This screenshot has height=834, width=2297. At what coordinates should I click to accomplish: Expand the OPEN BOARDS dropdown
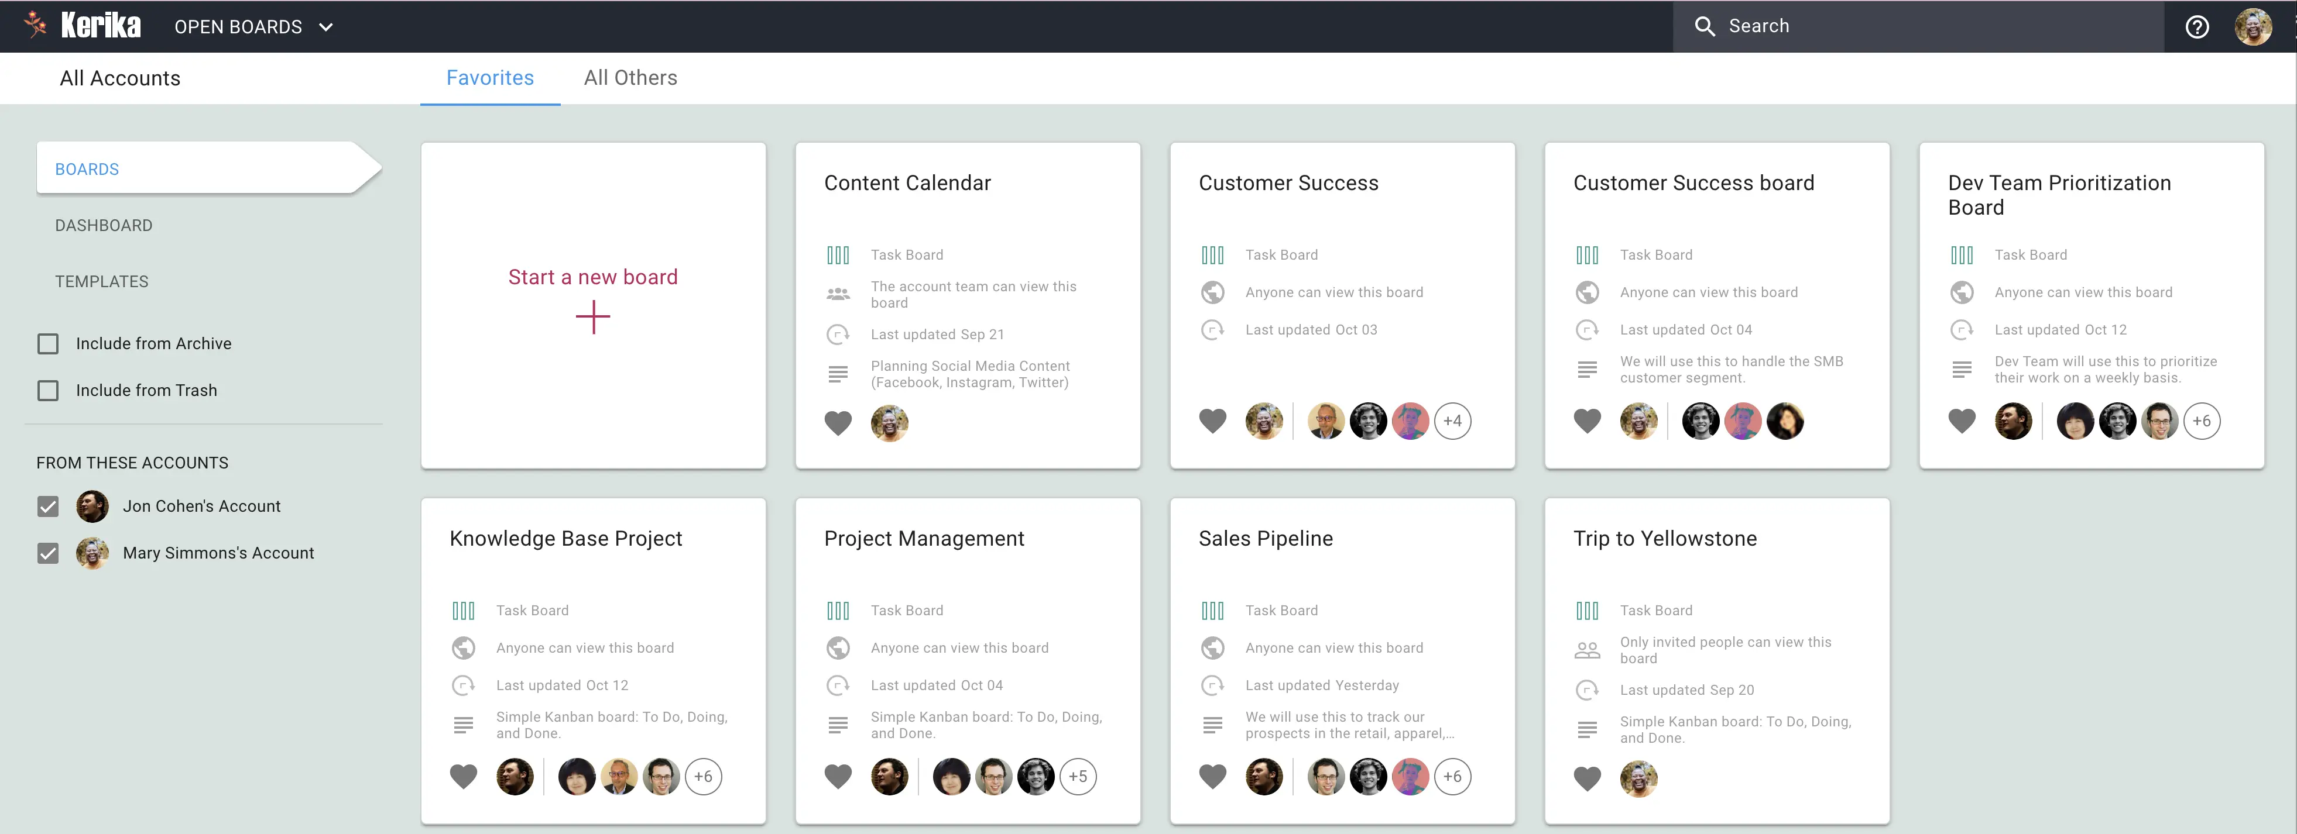(x=253, y=27)
